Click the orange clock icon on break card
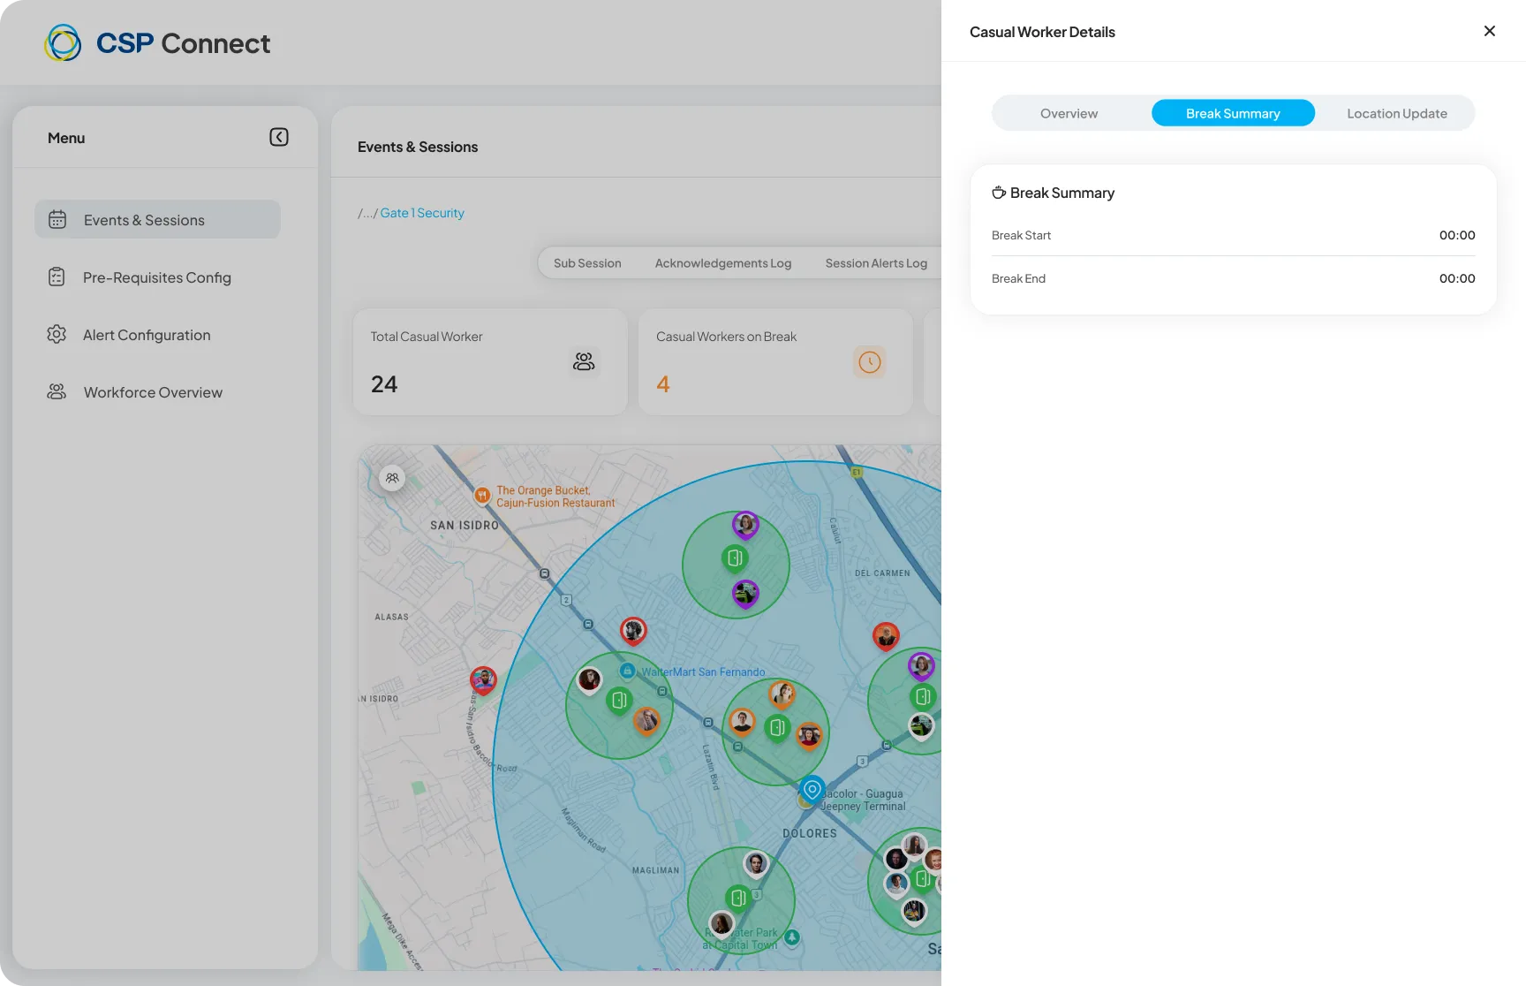Image resolution: width=1526 pixels, height=986 pixels. [x=870, y=361]
